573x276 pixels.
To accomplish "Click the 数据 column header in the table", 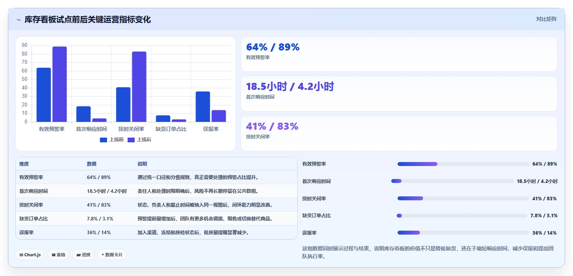I will [x=91, y=164].
